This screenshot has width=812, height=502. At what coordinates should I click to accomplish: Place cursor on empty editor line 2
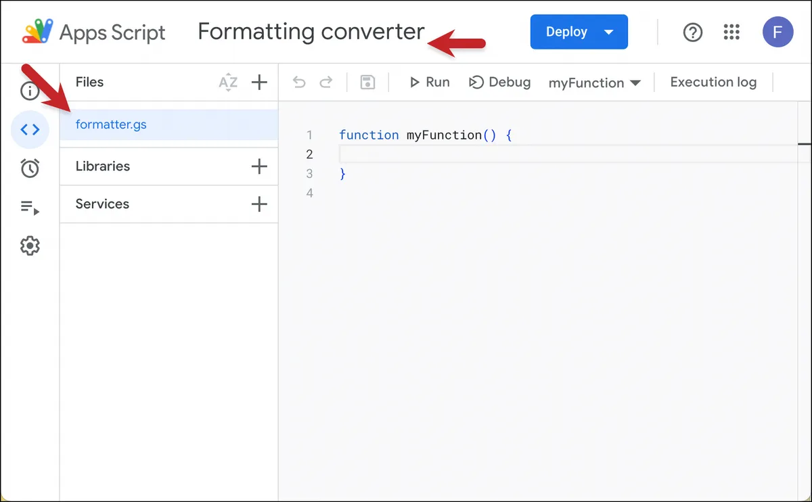pyautogui.click(x=568, y=154)
